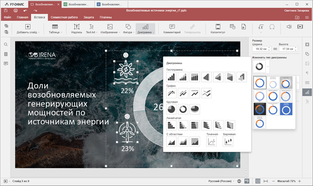Insert a Комментарий from the toolbar
Viewport: 313px width, 186px height.
coord(172,28)
